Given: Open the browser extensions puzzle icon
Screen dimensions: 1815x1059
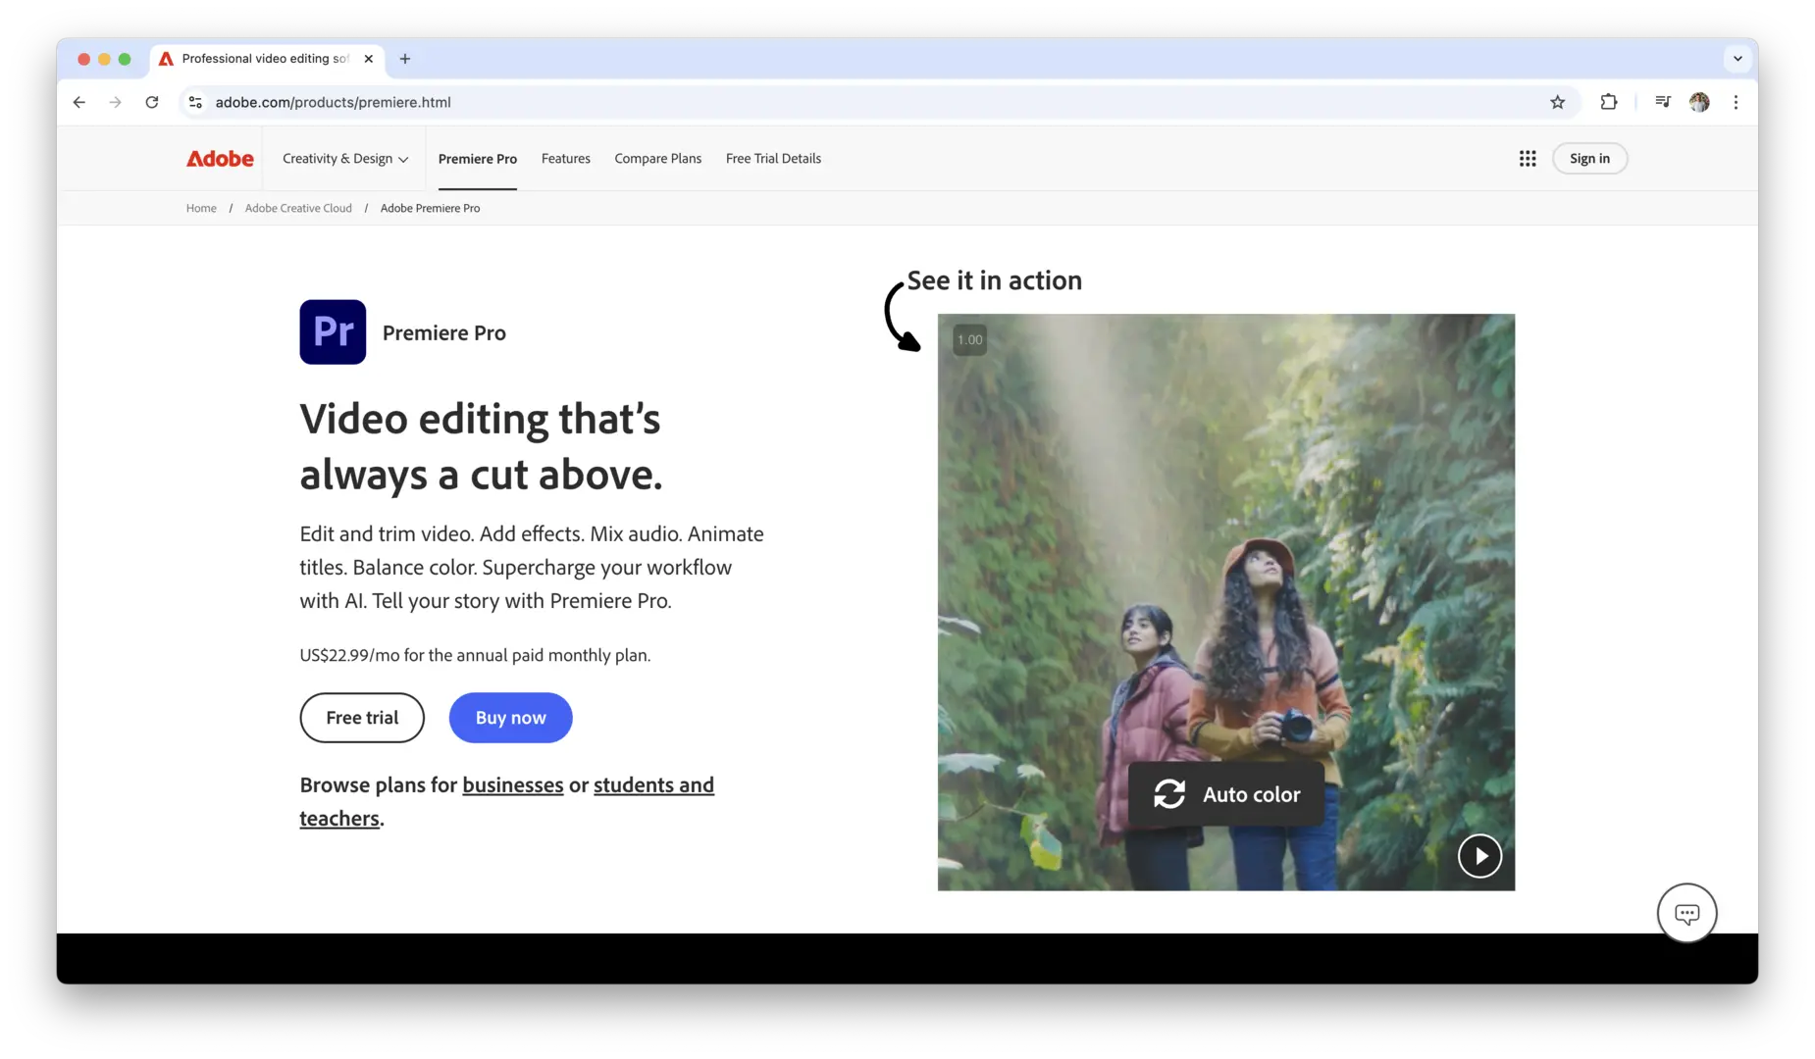Looking at the screenshot, I should 1609,102.
